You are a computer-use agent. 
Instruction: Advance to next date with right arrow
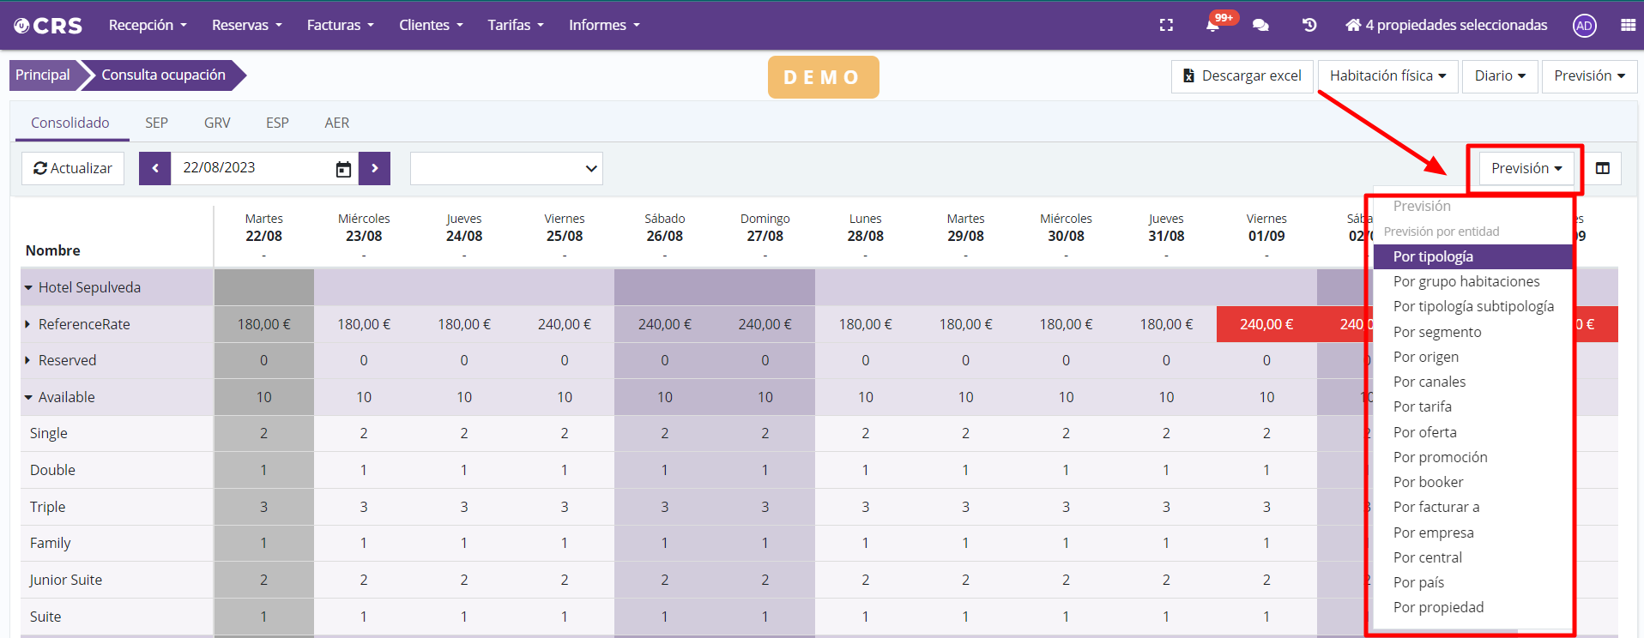click(374, 168)
